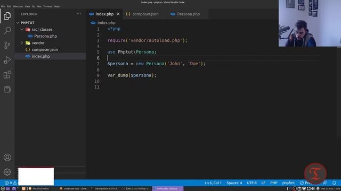This screenshot has width=341, height=191.
Task: Open the Run menu
Action: [x=39, y=6]
